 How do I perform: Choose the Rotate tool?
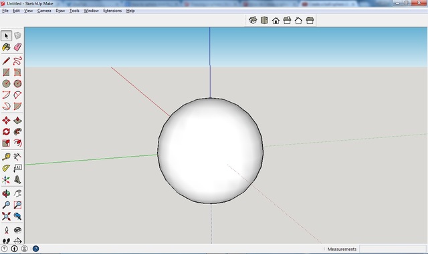6,131
